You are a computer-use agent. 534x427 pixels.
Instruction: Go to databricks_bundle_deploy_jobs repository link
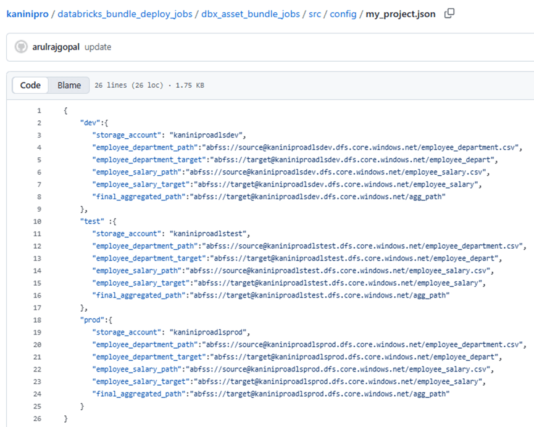point(122,14)
